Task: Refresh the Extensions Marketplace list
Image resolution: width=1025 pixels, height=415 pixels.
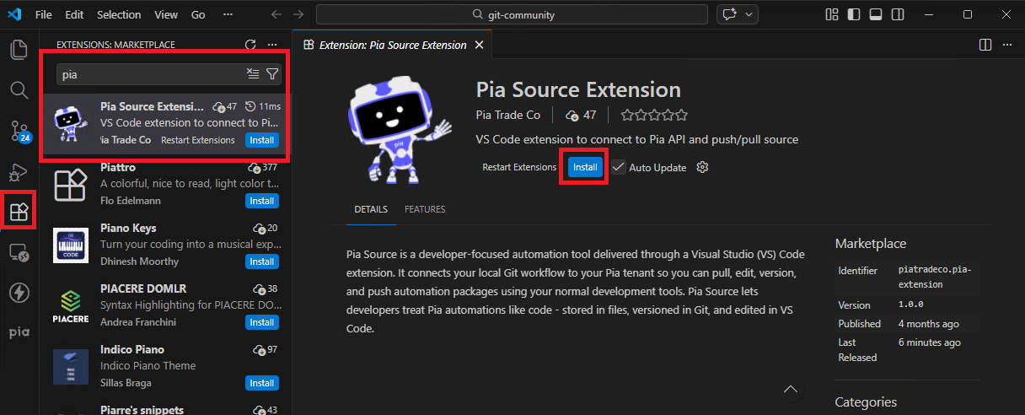Action: pos(250,45)
